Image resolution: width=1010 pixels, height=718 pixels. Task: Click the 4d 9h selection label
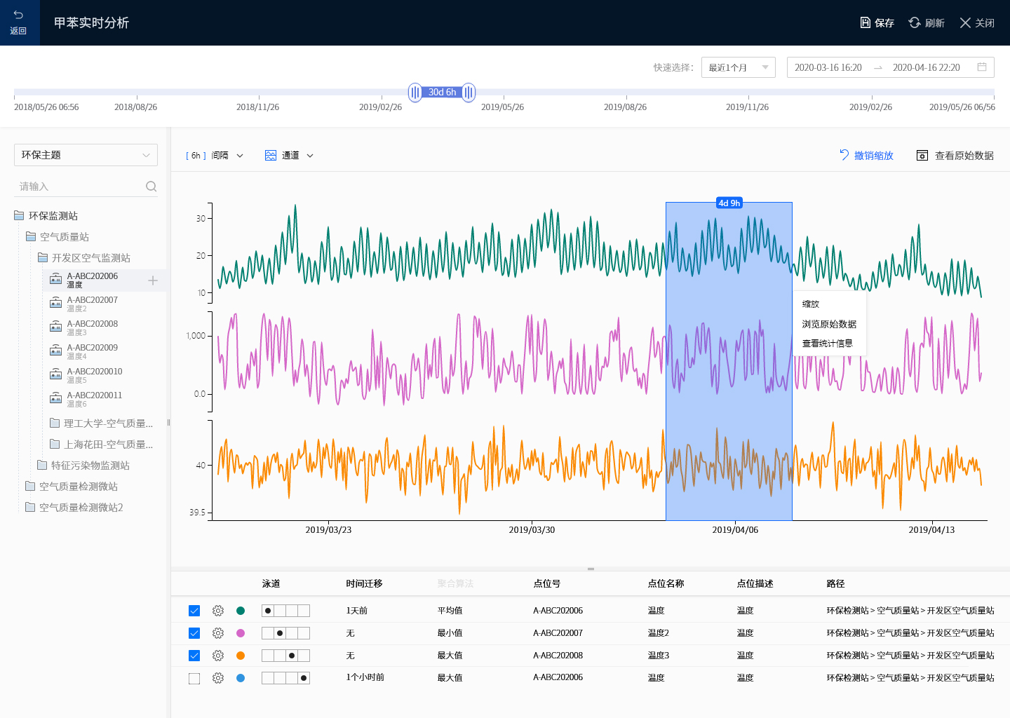[x=729, y=203]
